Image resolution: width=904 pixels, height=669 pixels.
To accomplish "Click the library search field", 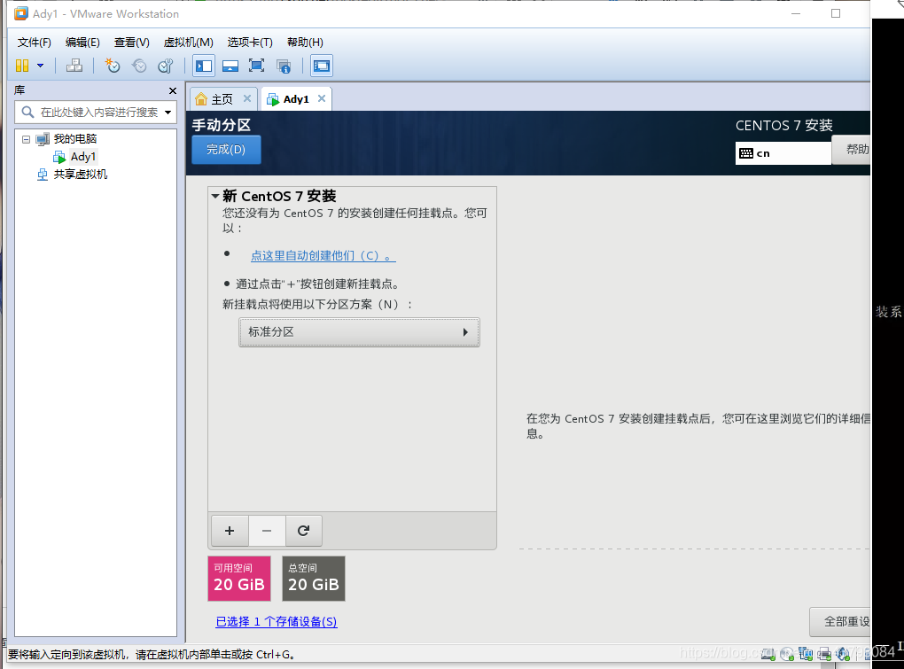I will pyautogui.click(x=96, y=112).
